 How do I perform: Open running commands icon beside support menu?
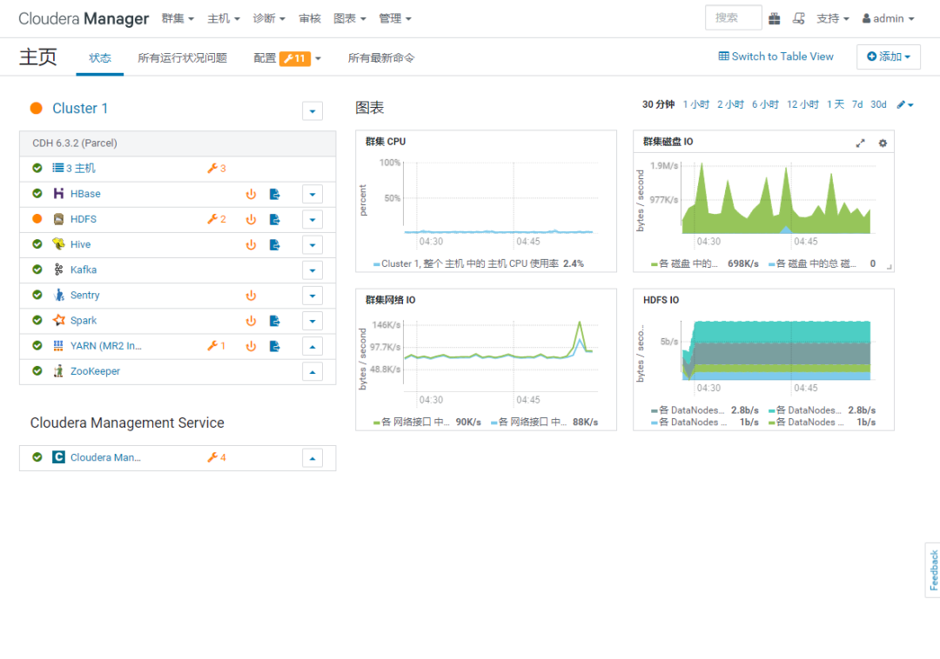pos(798,18)
